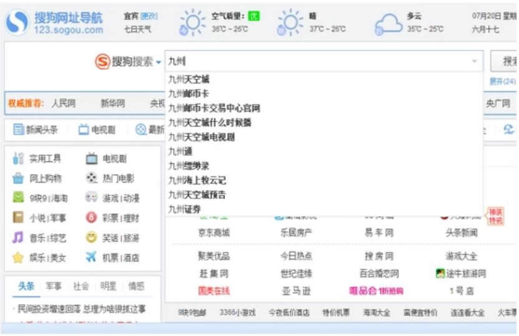
Task: Click the 新闻头条 news icon
Action: (18, 130)
